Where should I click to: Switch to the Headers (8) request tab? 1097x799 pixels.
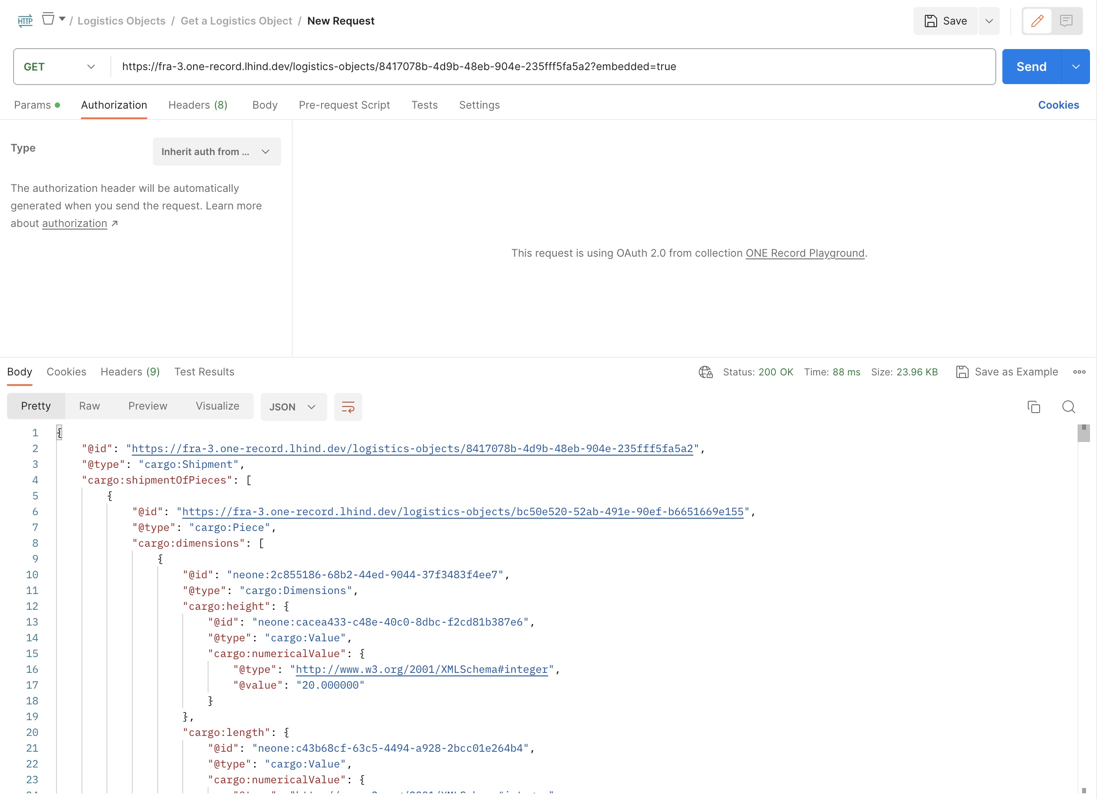tap(197, 105)
